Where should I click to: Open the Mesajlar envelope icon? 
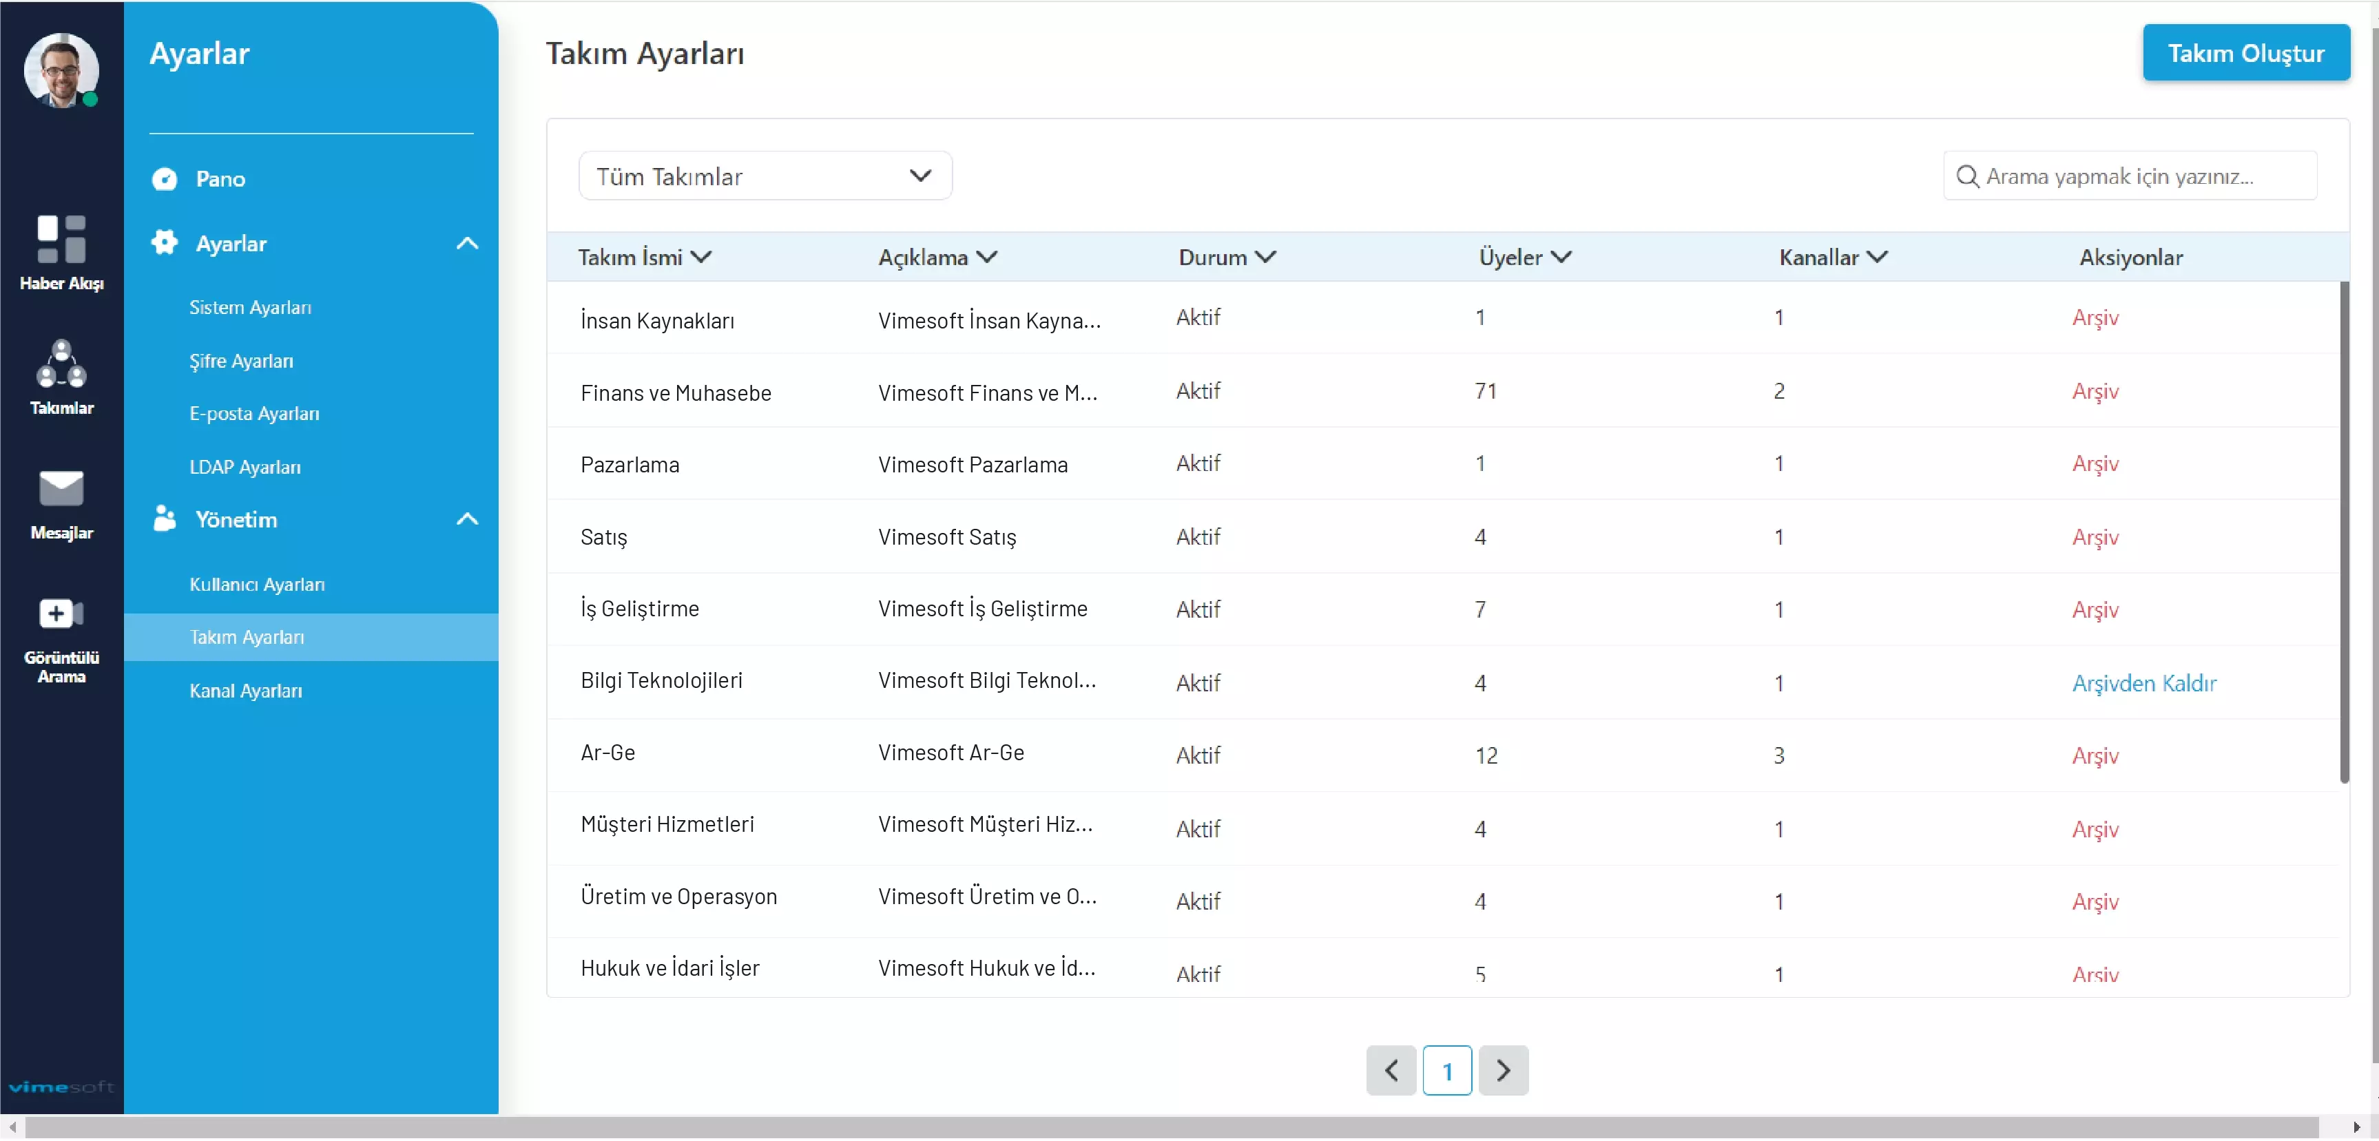(x=61, y=488)
